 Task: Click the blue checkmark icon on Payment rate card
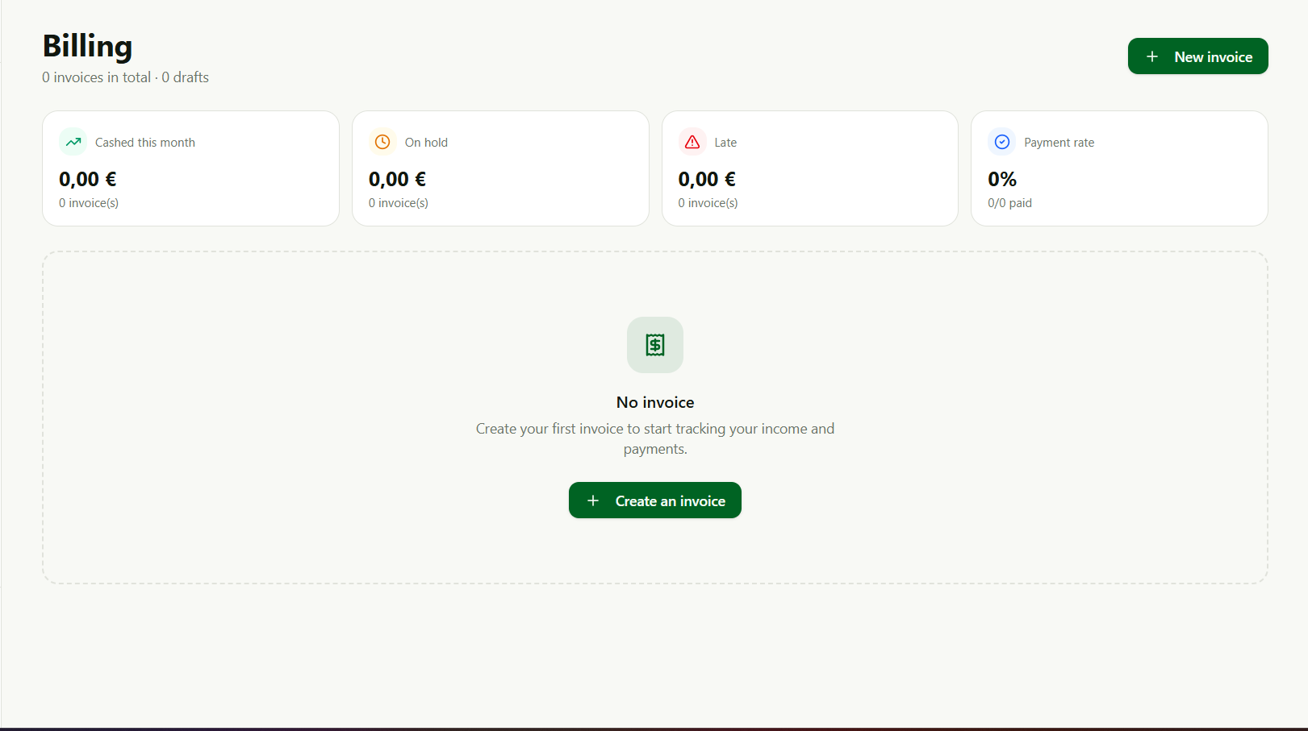pos(1001,141)
